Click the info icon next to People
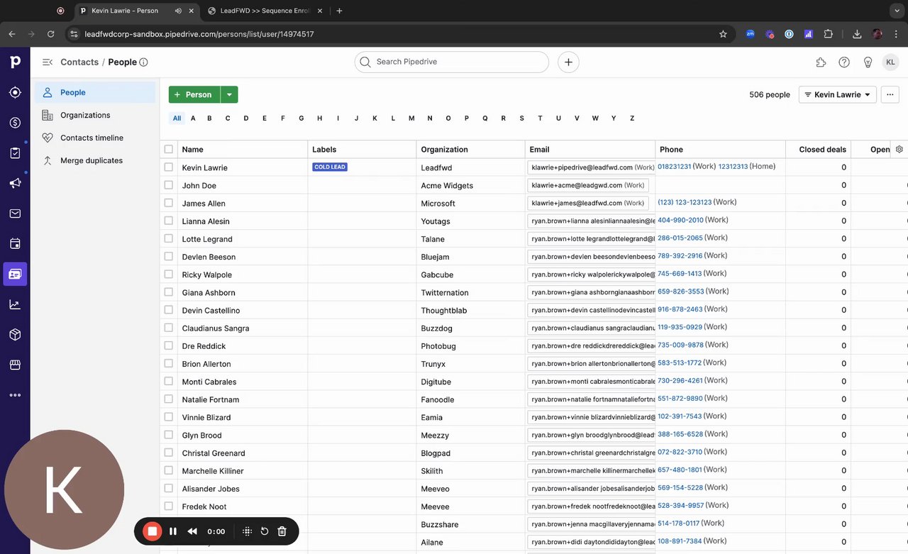908x554 pixels. click(x=144, y=62)
